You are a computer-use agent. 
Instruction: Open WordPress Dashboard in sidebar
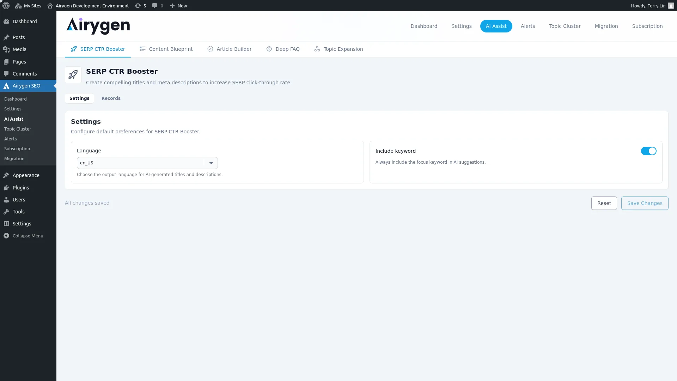click(x=28, y=22)
